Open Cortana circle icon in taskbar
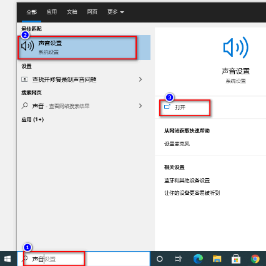This screenshot has width=266, height=266. (x=160, y=259)
